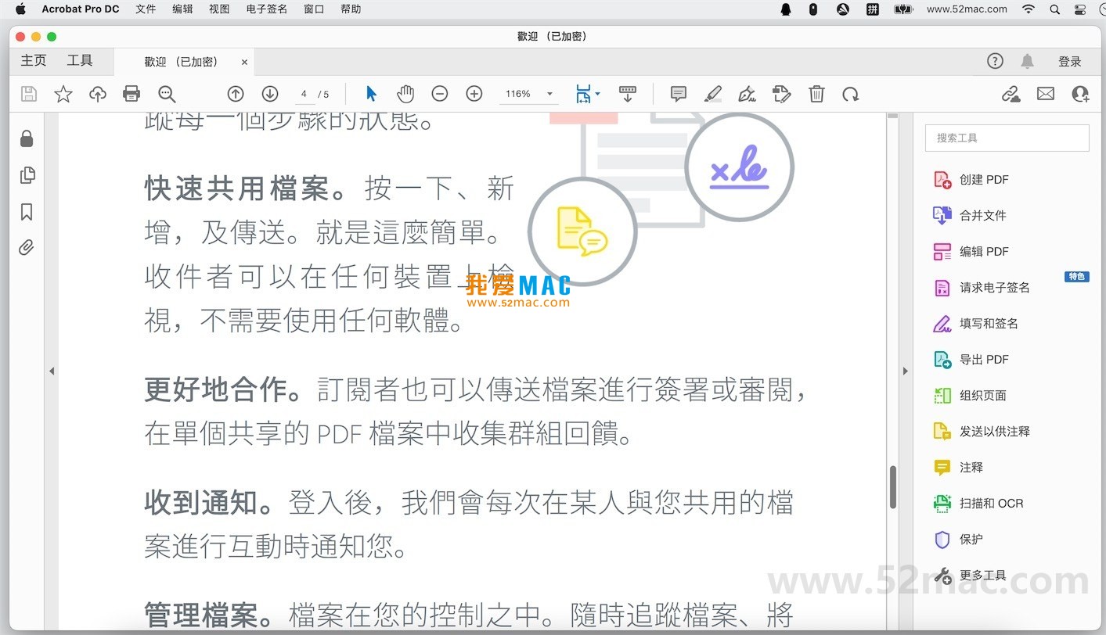Screen dimensions: 1106x635
Task: Open 更多工具 in the tools pane
Action: [x=969, y=576]
